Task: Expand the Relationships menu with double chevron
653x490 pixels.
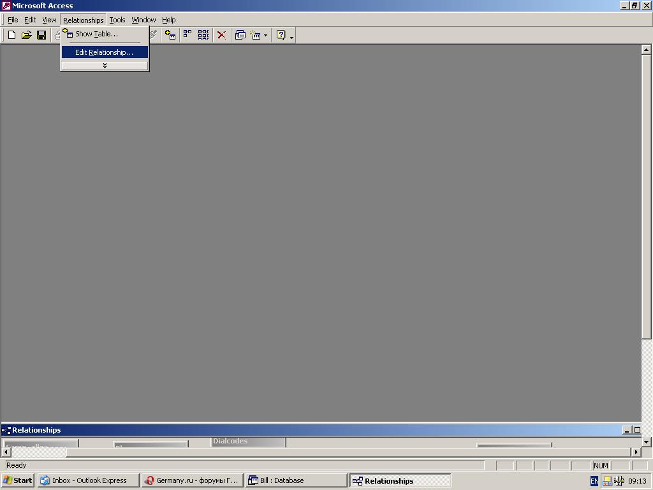Action: click(x=105, y=65)
